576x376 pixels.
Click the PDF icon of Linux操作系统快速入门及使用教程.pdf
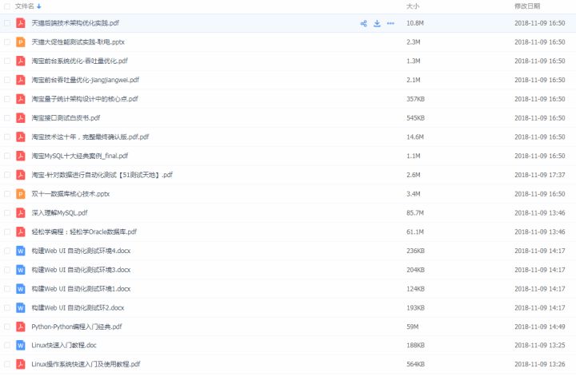coord(21,364)
